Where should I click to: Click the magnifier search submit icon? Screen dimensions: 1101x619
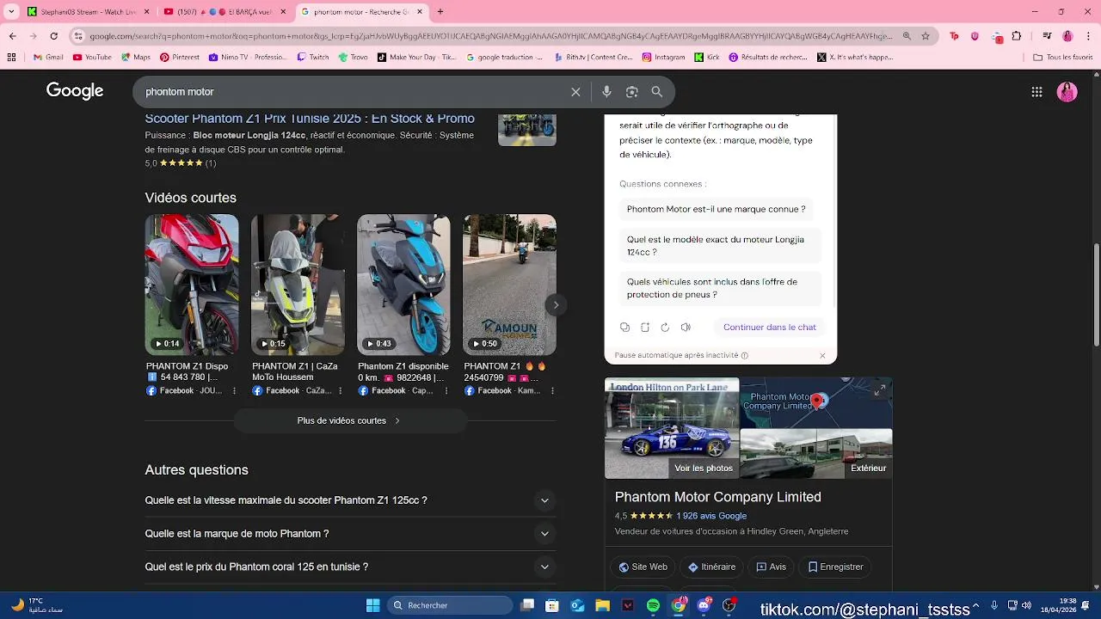tap(657, 92)
